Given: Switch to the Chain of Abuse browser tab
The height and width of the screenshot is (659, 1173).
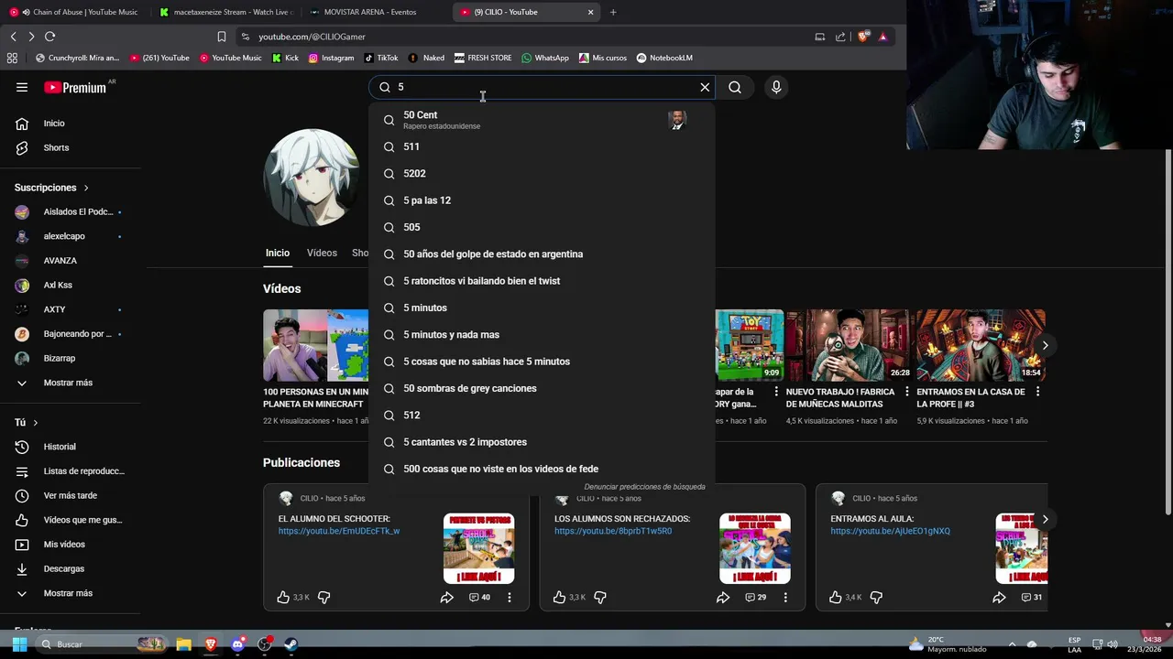Looking at the screenshot, I should tap(75, 12).
